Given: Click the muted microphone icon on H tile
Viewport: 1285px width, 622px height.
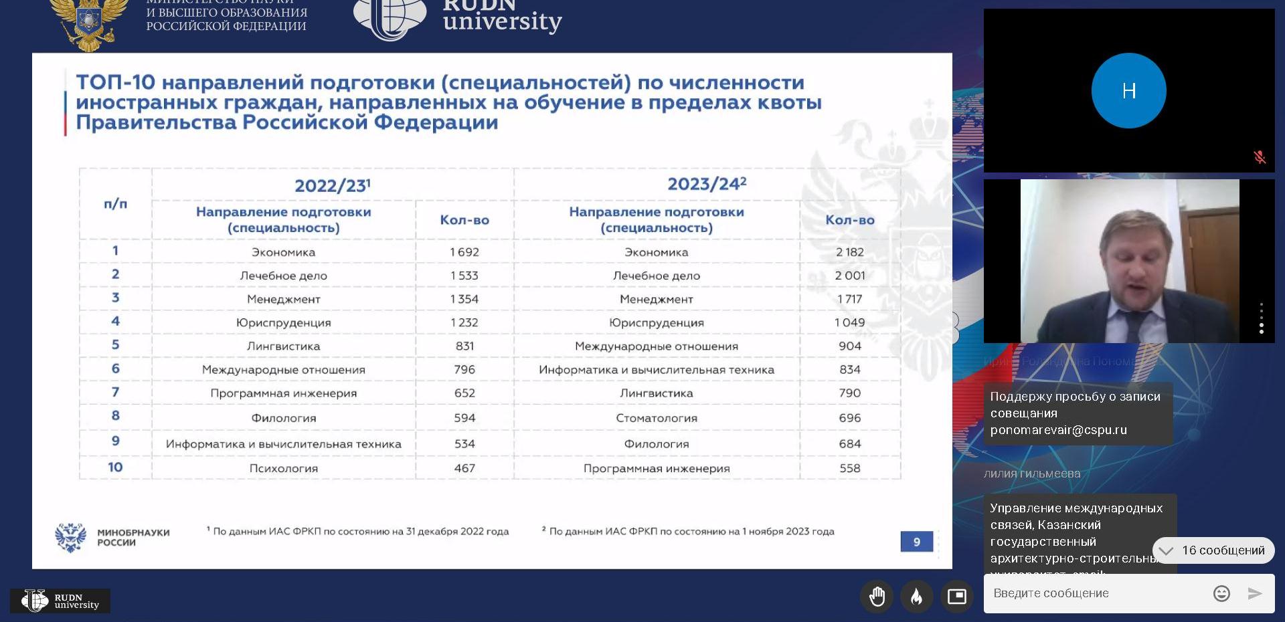Looking at the screenshot, I should coord(1260,157).
